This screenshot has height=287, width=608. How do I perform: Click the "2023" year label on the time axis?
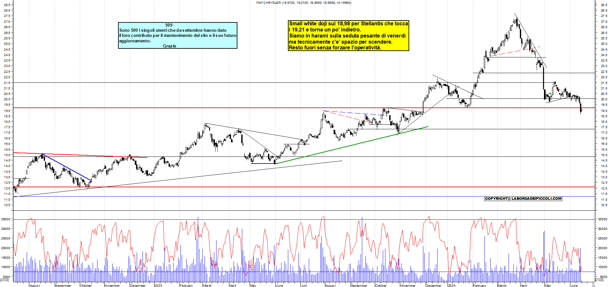pyautogui.click(x=158, y=285)
